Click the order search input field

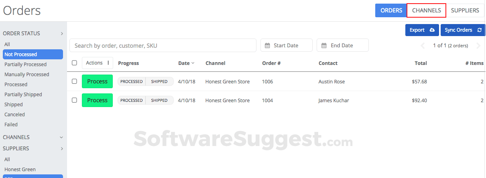point(163,45)
